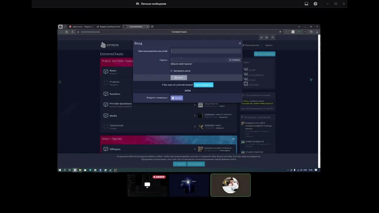379x213 pixels.
Task: Click the Узнать больше cookie button
Action: (x=196, y=164)
